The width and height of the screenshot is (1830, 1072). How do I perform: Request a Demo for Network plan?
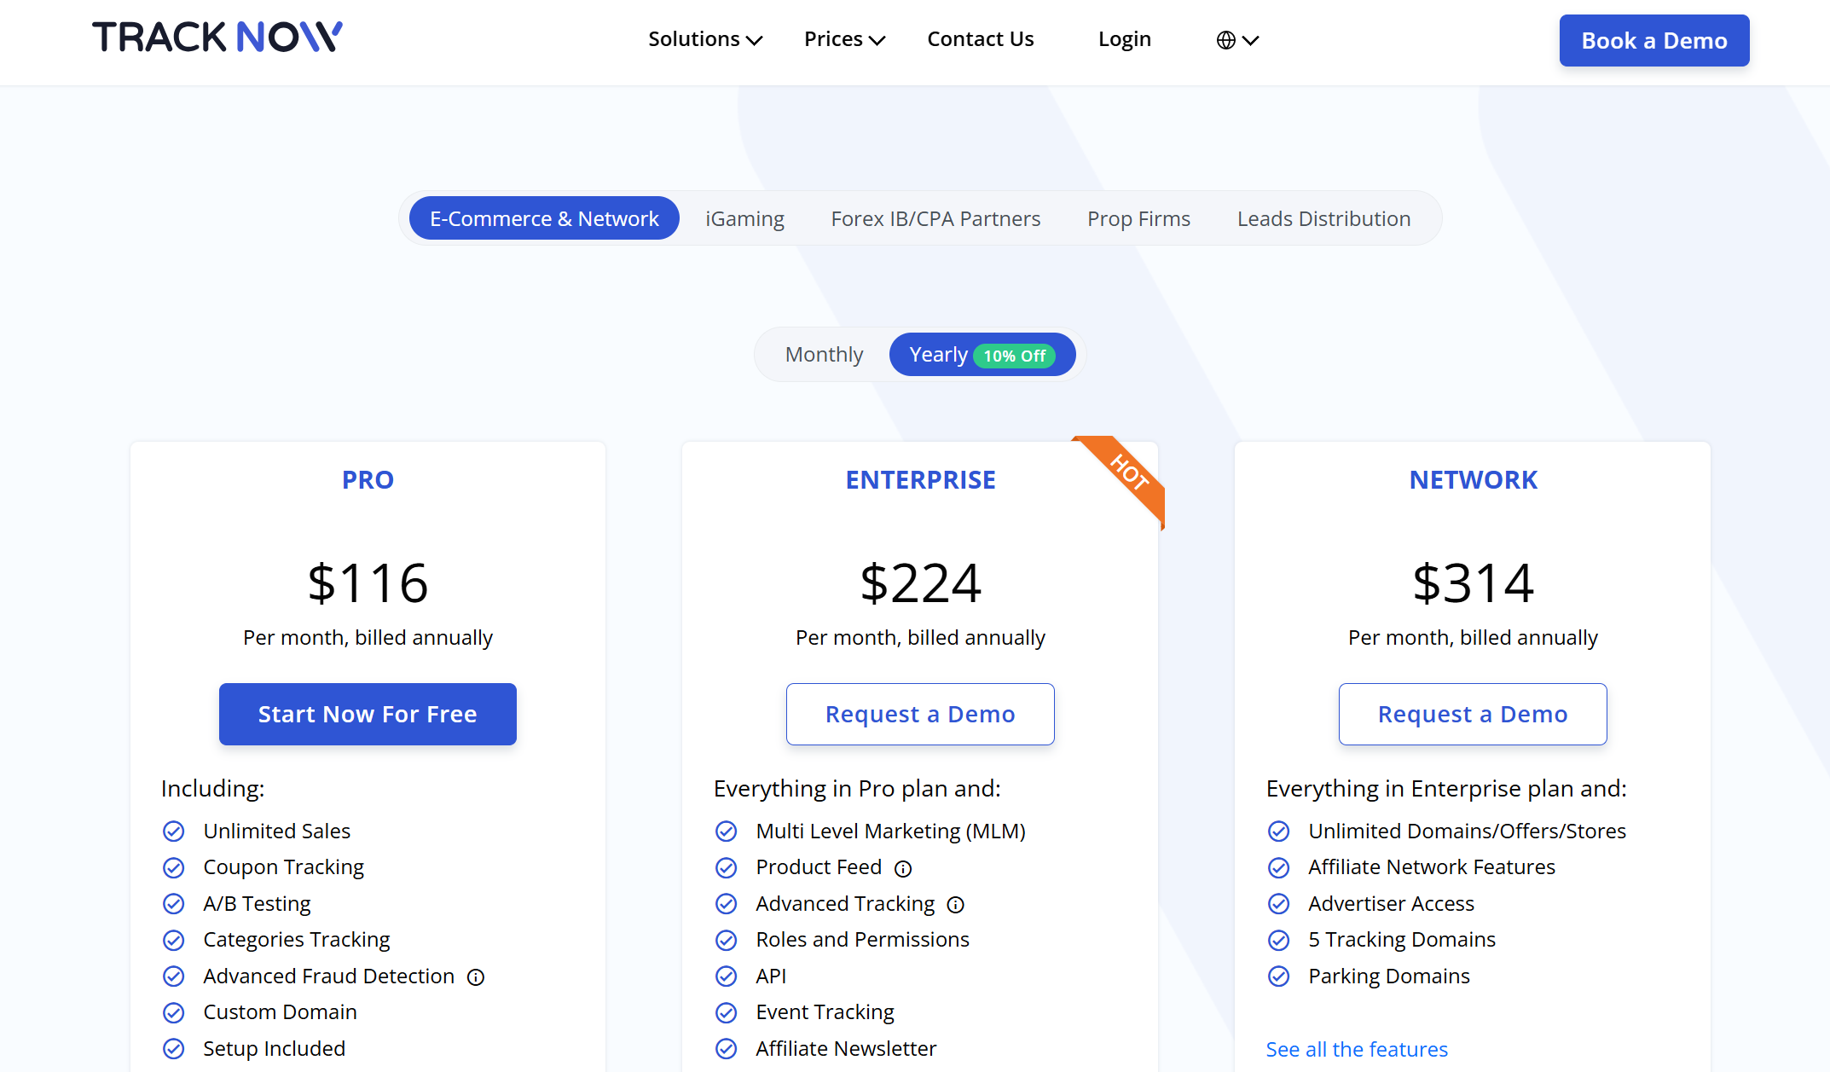click(1473, 714)
